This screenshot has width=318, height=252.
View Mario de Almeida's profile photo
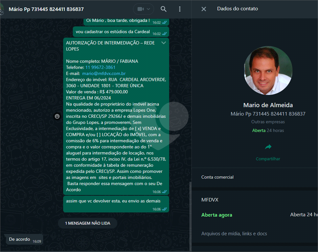tap(268, 70)
